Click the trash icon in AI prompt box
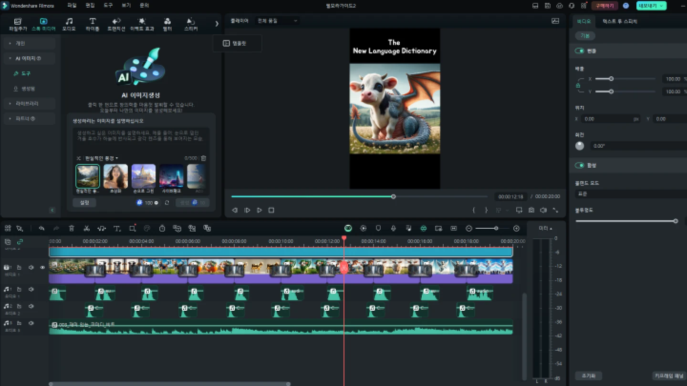Viewport: 687px width, 386px height. point(204,158)
